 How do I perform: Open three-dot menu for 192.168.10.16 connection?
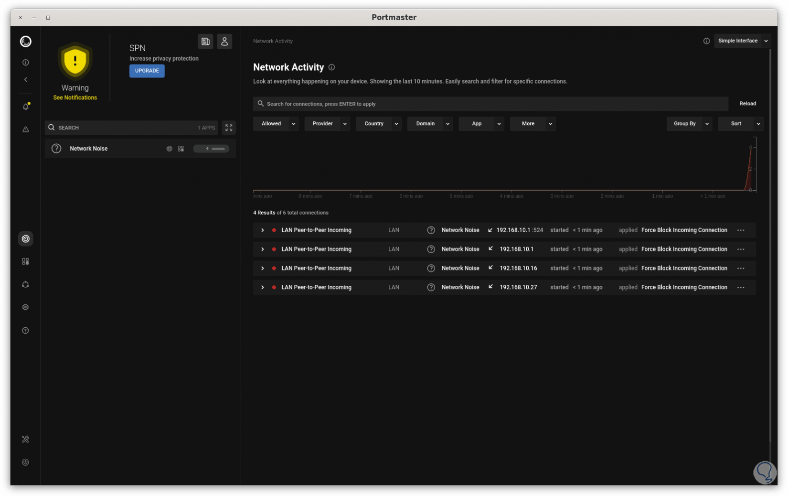[x=741, y=269]
